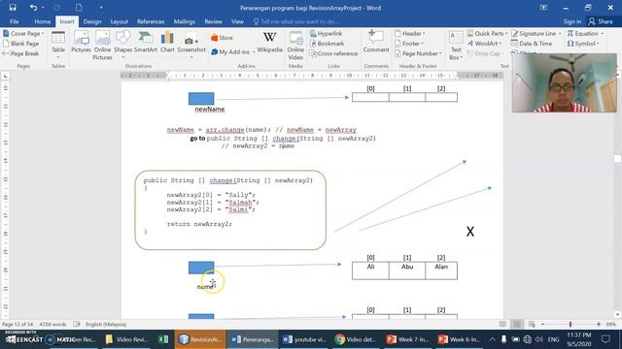This screenshot has width=622, height=349.
Task: Expand the Screenshot dropdown
Action: (x=191, y=58)
